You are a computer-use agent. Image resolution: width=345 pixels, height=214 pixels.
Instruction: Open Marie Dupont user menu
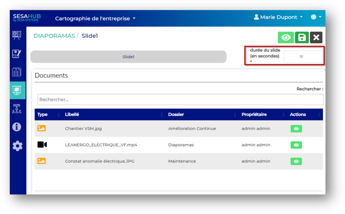278,17
